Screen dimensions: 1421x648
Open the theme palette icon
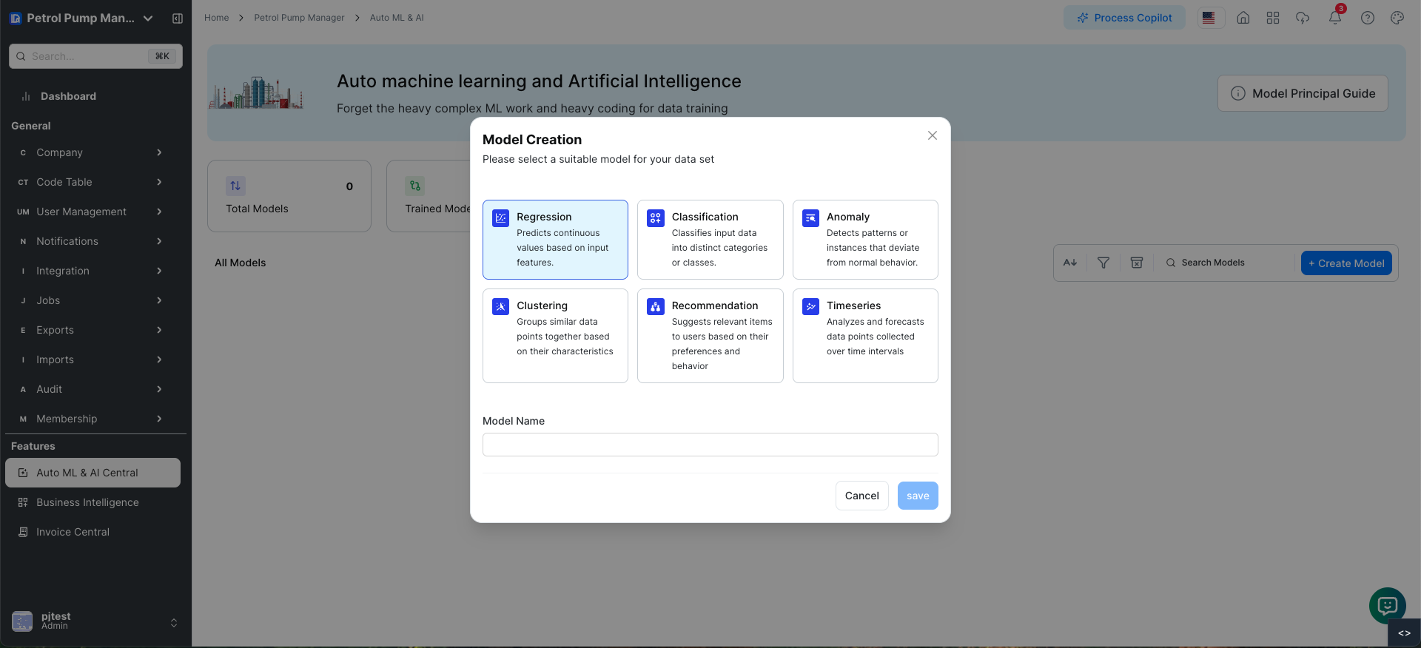pyautogui.click(x=1397, y=18)
